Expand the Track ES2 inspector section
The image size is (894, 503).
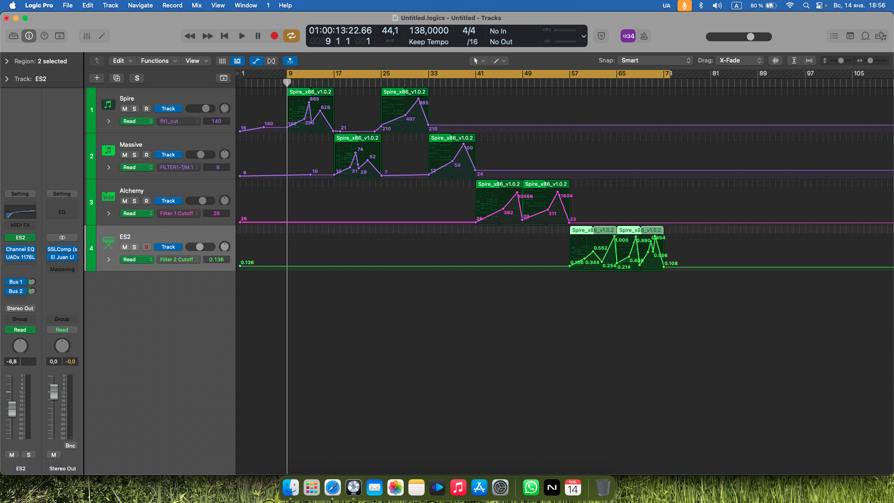7,79
